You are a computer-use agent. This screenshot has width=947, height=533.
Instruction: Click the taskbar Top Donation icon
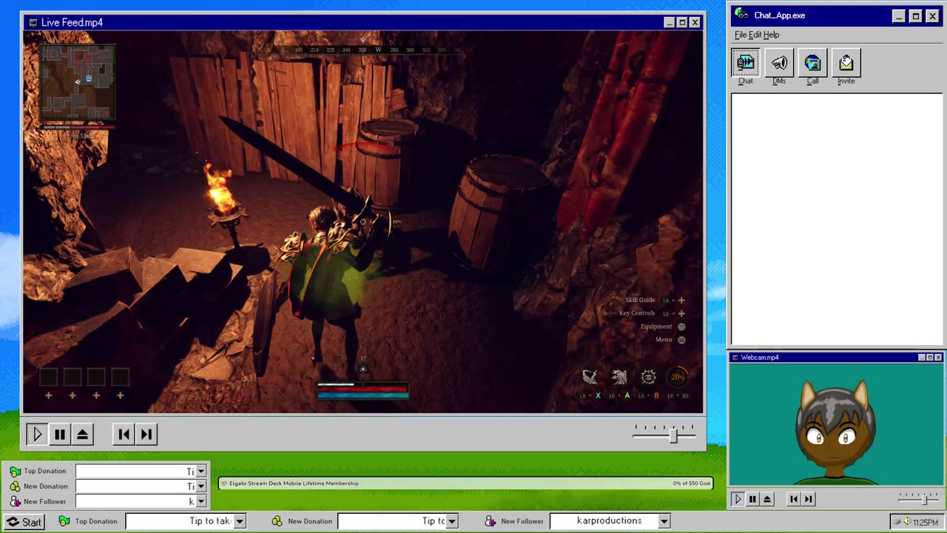pos(64,521)
